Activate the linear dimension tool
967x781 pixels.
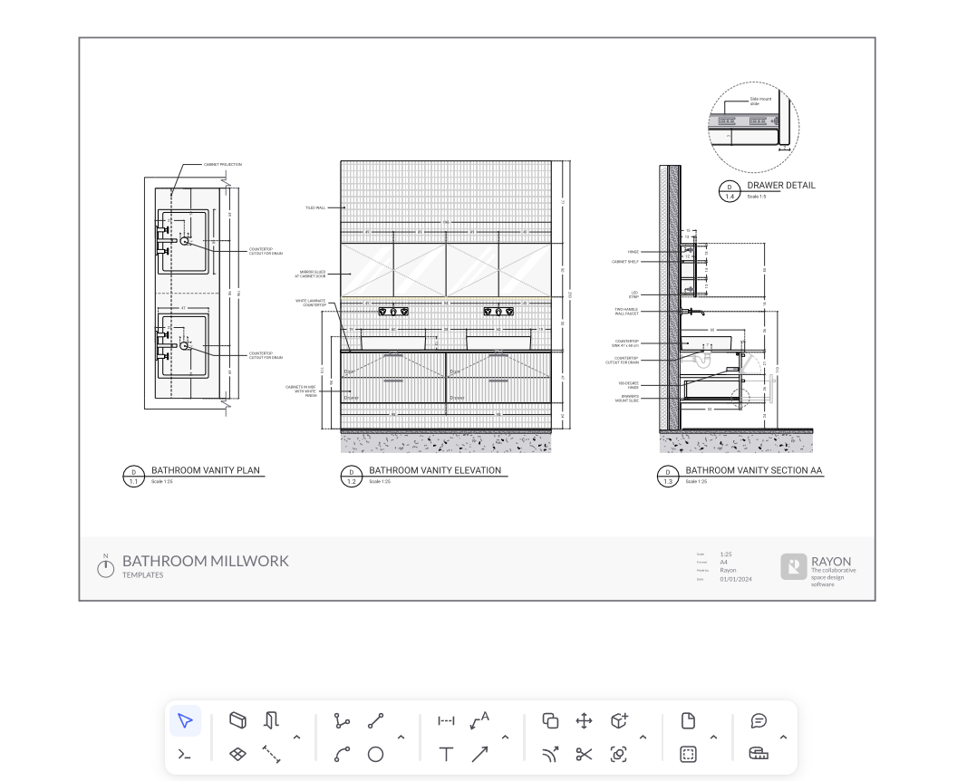point(446,721)
